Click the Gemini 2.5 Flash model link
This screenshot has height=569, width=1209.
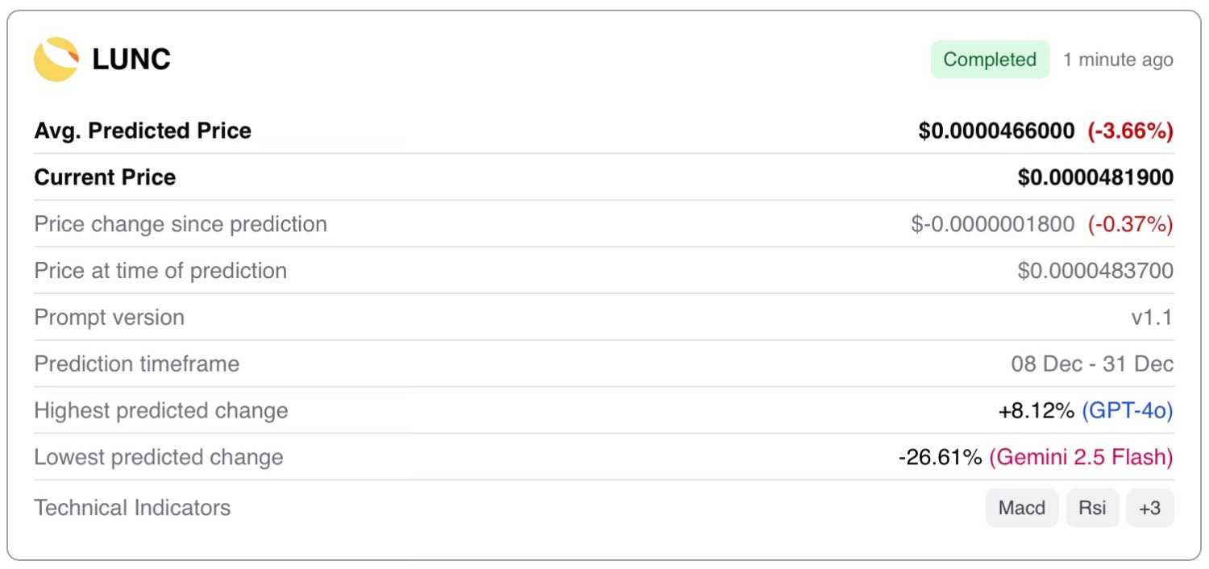[1081, 458]
